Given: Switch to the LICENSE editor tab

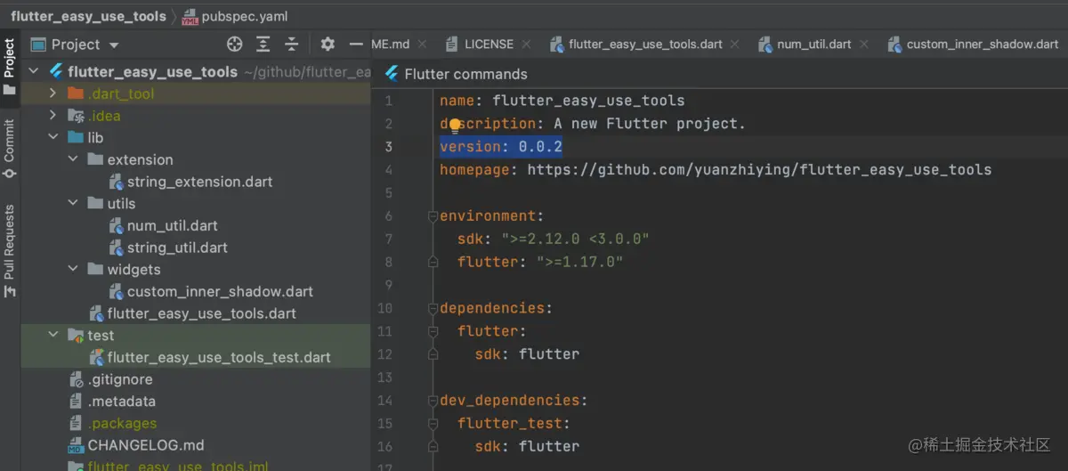Looking at the screenshot, I should click(x=489, y=44).
